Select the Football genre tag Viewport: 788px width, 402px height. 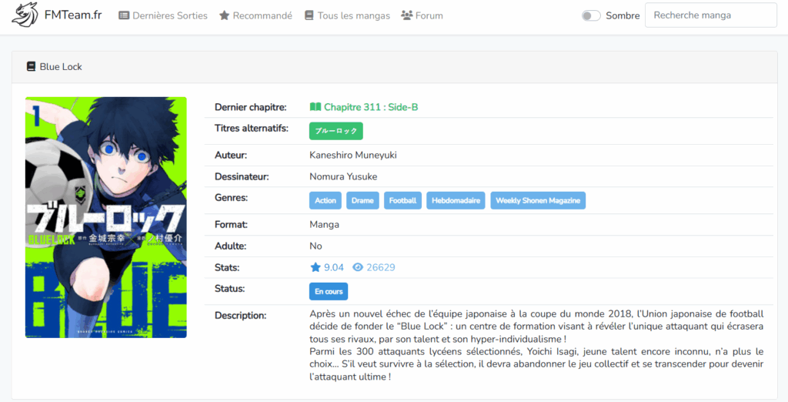[402, 200]
